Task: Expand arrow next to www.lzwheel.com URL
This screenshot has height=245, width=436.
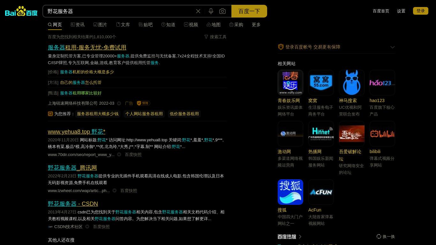Action: pos(115,190)
